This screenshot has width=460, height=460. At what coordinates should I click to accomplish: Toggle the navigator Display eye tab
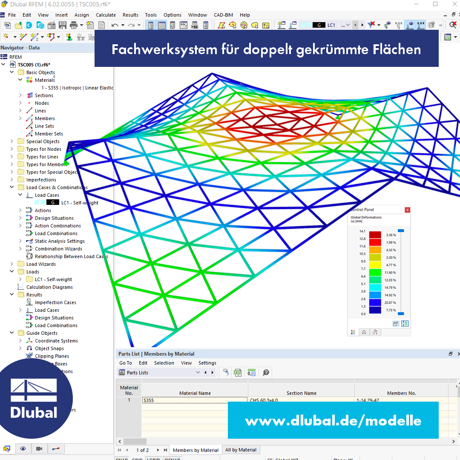pyautogui.click(x=23, y=448)
